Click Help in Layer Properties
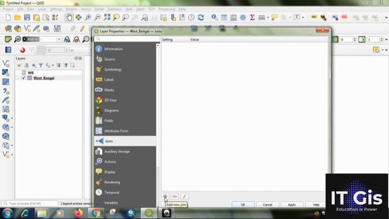389x219 pixels. pyautogui.click(x=316, y=204)
